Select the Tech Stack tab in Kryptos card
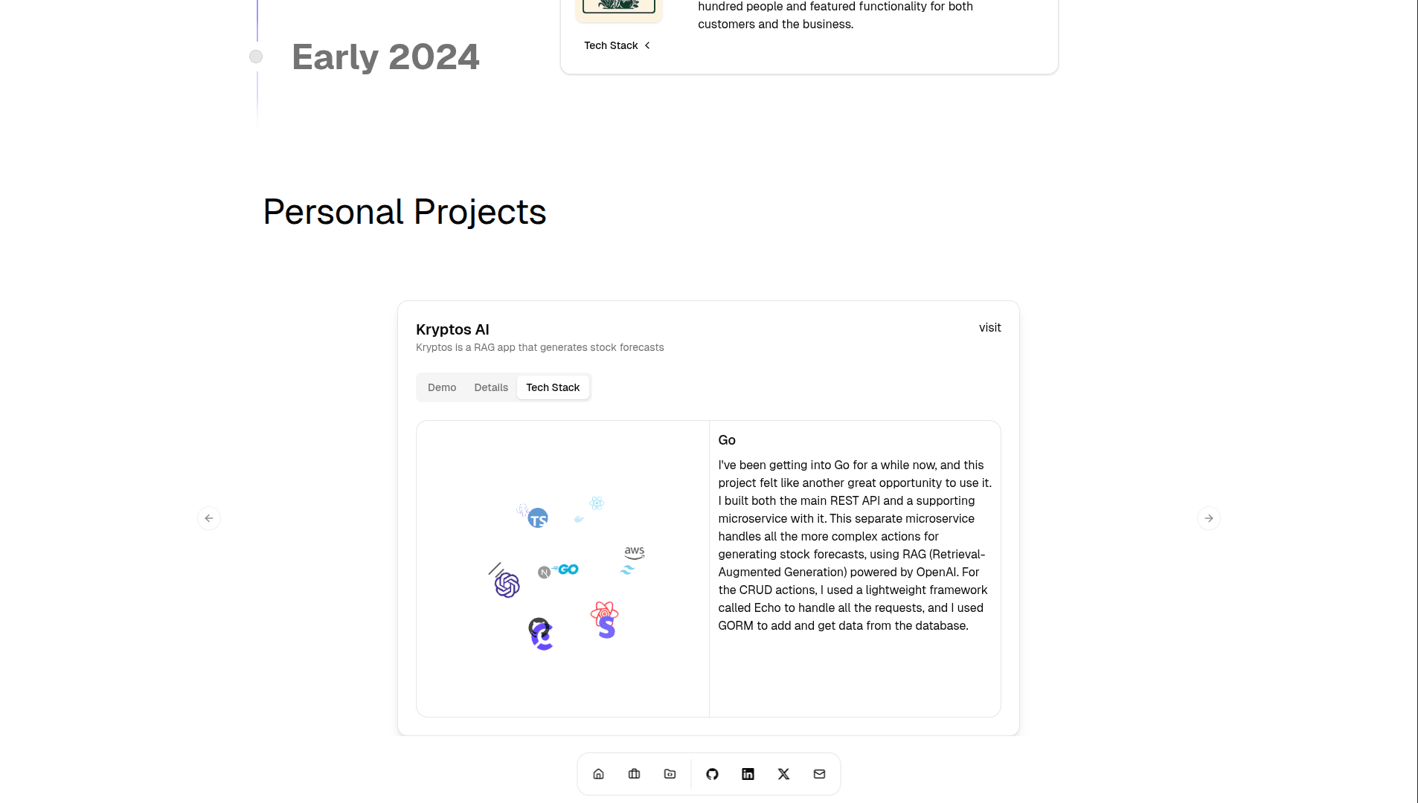The image size is (1418, 803). (x=553, y=387)
